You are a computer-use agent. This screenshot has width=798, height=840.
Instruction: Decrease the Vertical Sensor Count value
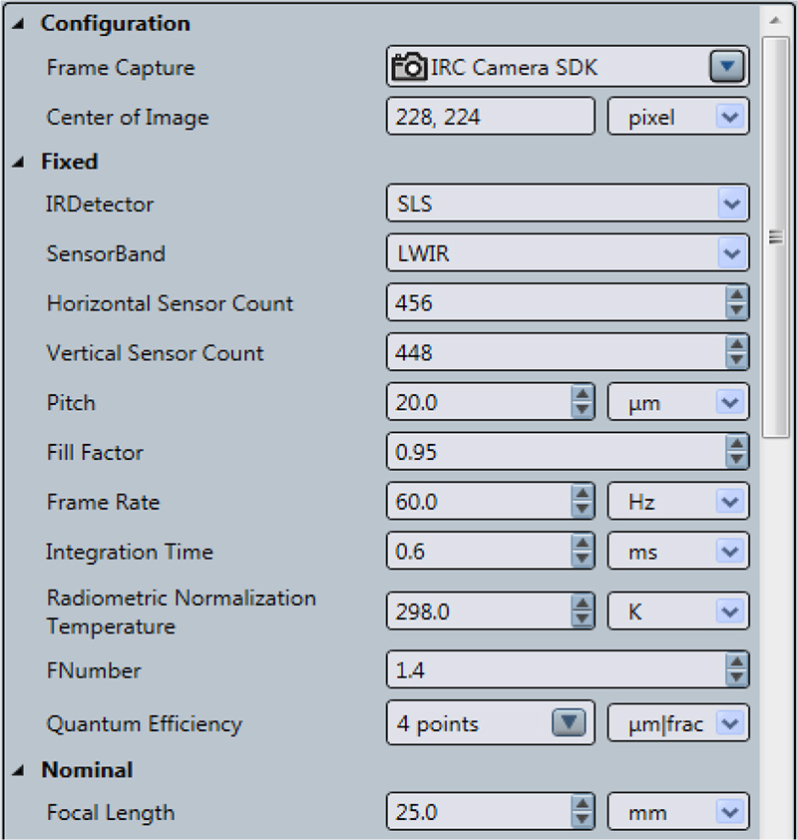click(x=736, y=360)
